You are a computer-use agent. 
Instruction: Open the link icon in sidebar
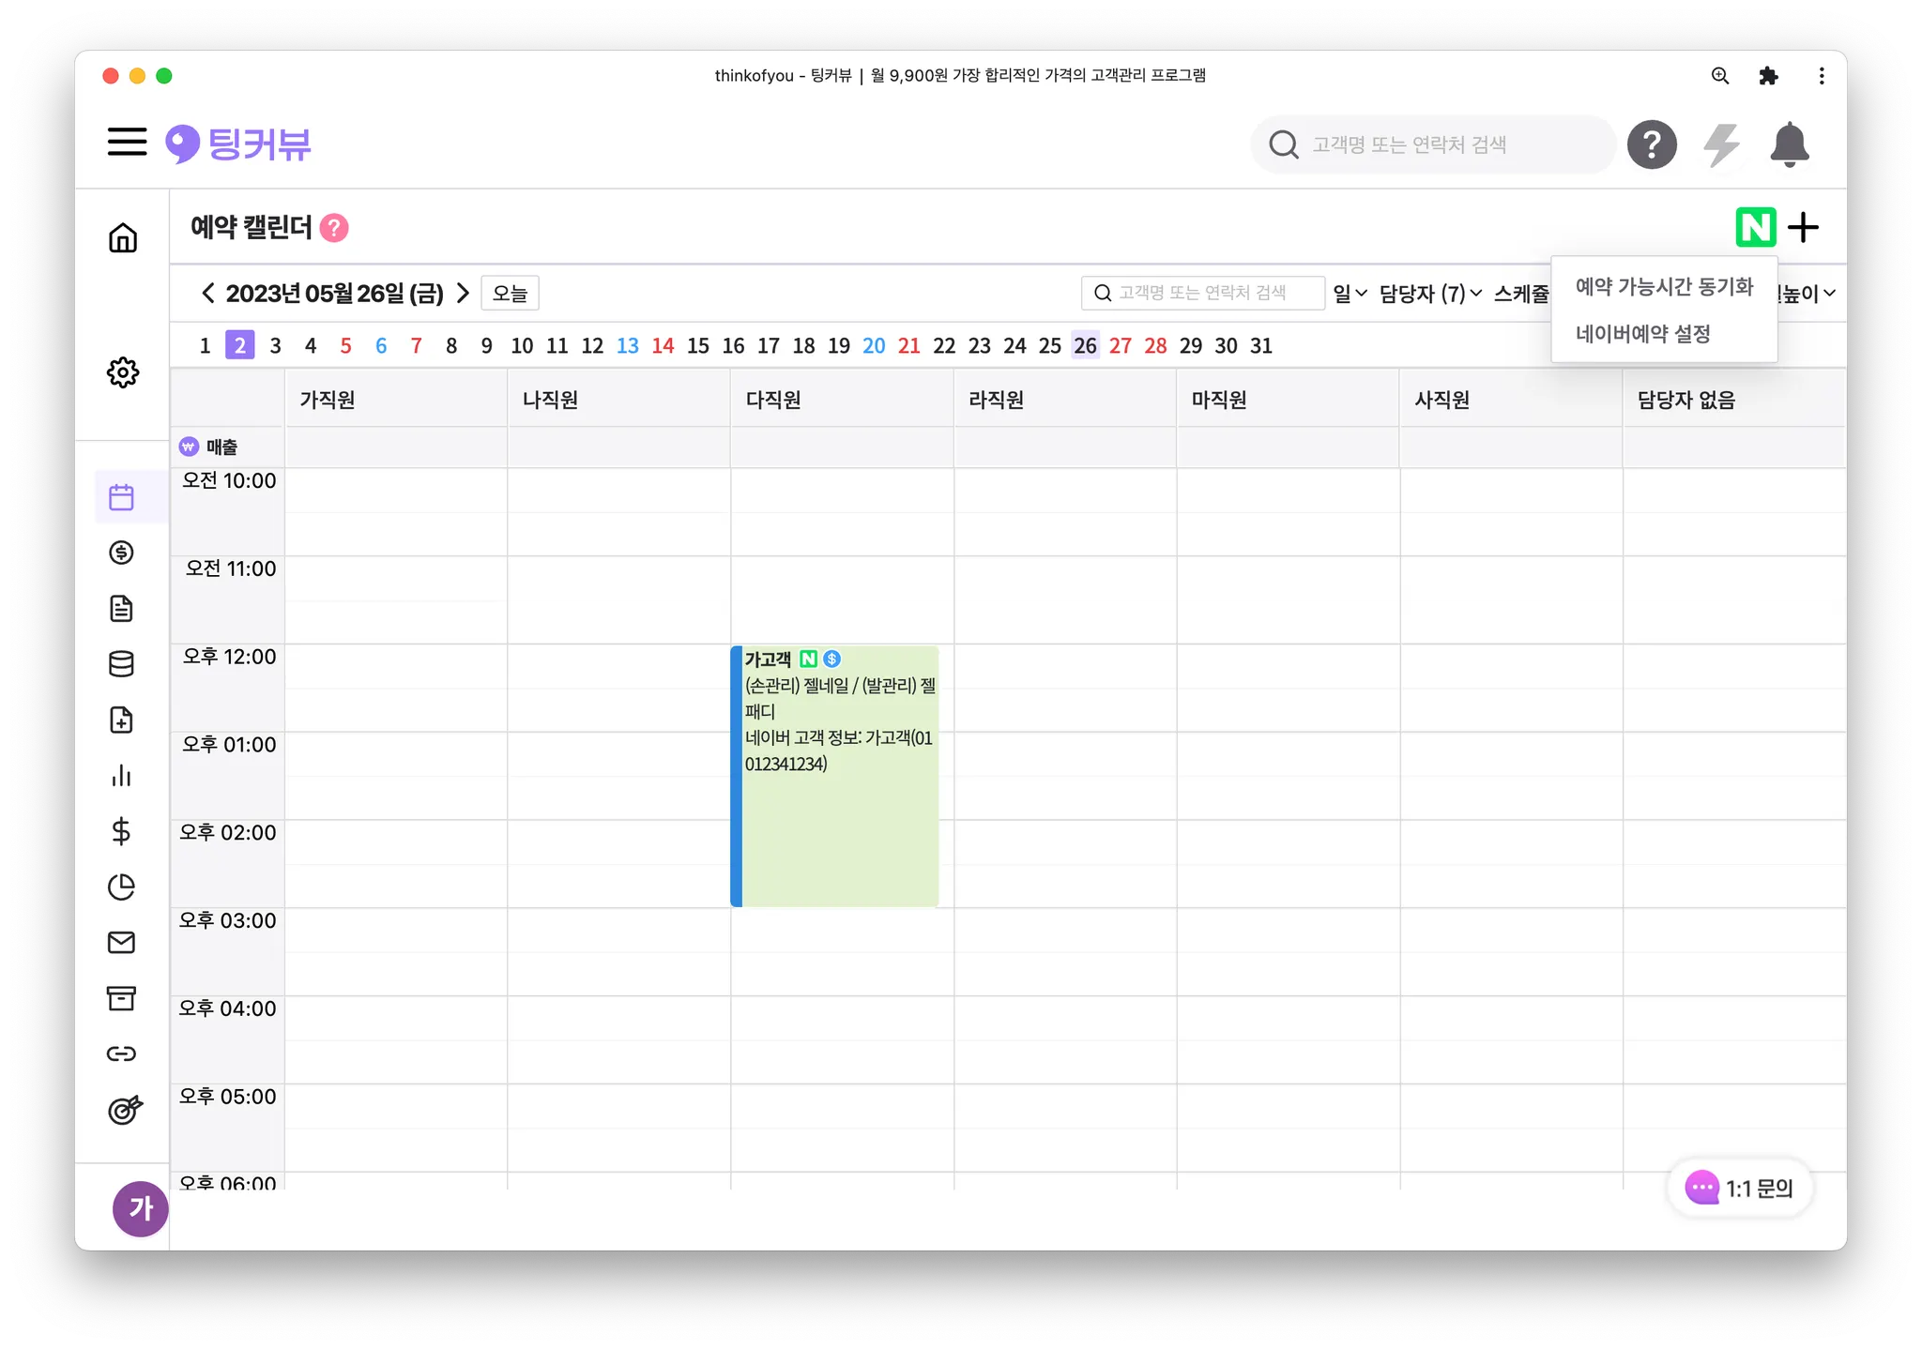[122, 1053]
